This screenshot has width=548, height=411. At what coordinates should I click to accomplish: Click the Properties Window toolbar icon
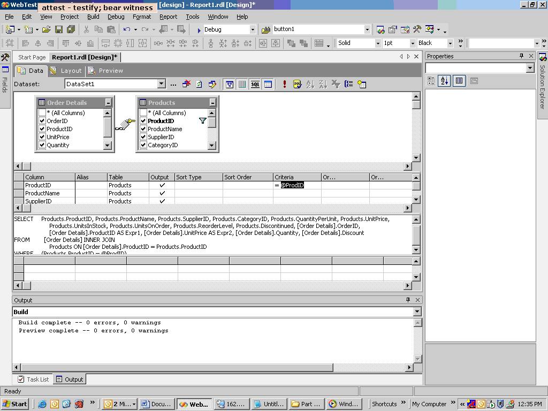tap(393, 30)
